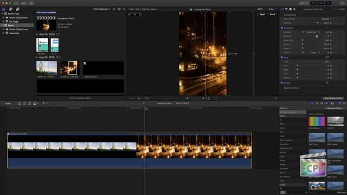Viewport: 347px width, 195px height.
Task: Select Color category in Effects list
Action: click(x=293, y=136)
